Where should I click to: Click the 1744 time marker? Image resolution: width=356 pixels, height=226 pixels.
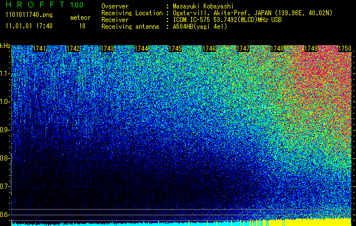point(141,49)
